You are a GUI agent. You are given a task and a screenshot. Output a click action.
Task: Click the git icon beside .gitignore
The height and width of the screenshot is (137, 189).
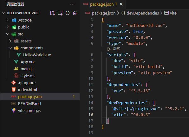tap(14, 83)
